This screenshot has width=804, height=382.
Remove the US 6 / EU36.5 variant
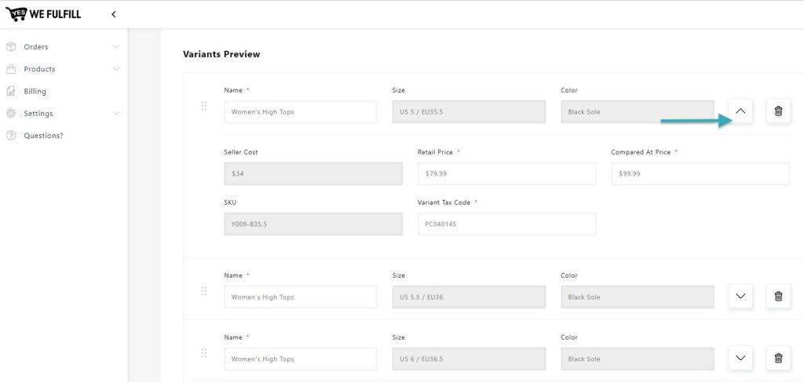point(778,358)
